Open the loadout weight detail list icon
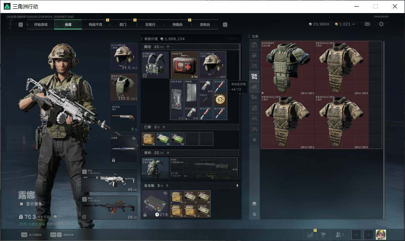This screenshot has width=405, height=241. (x=55, y=217)
